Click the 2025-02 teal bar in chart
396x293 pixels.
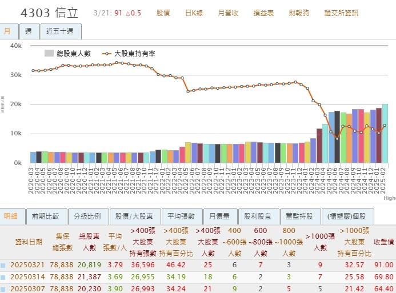tap(385, 133)
